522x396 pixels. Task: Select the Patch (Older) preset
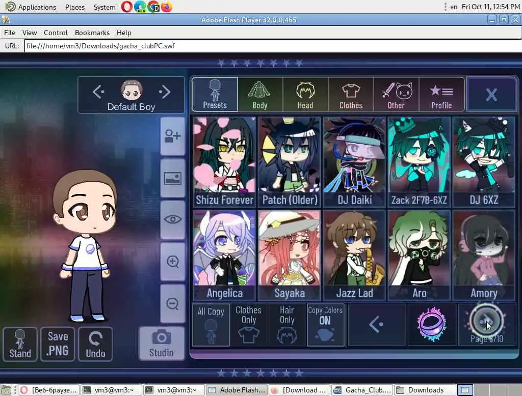tap(290, 162)
